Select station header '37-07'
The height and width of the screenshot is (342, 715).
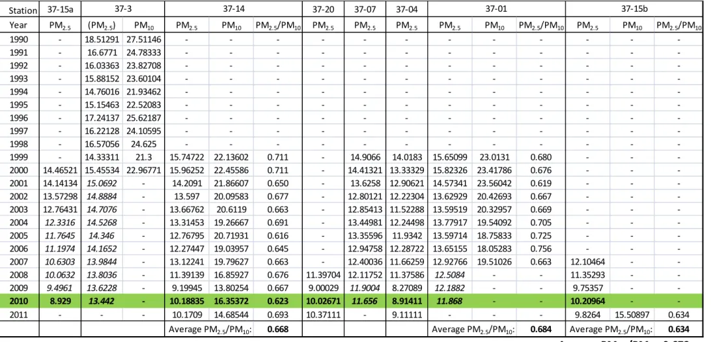click(x=365, y=9)
